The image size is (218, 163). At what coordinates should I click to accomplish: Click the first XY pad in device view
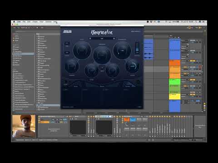click(x=78, y=127)
